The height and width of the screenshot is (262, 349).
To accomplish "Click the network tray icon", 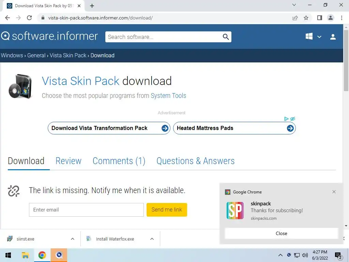I will (x=297, y=255).
